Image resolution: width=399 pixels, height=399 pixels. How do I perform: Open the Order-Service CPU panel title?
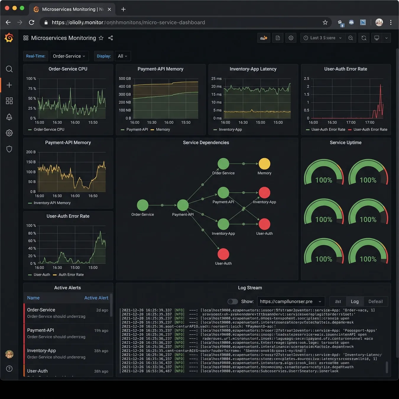pos(68,69)
